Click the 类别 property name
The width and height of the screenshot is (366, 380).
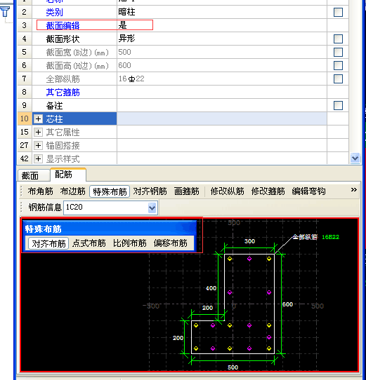(54, 13)
